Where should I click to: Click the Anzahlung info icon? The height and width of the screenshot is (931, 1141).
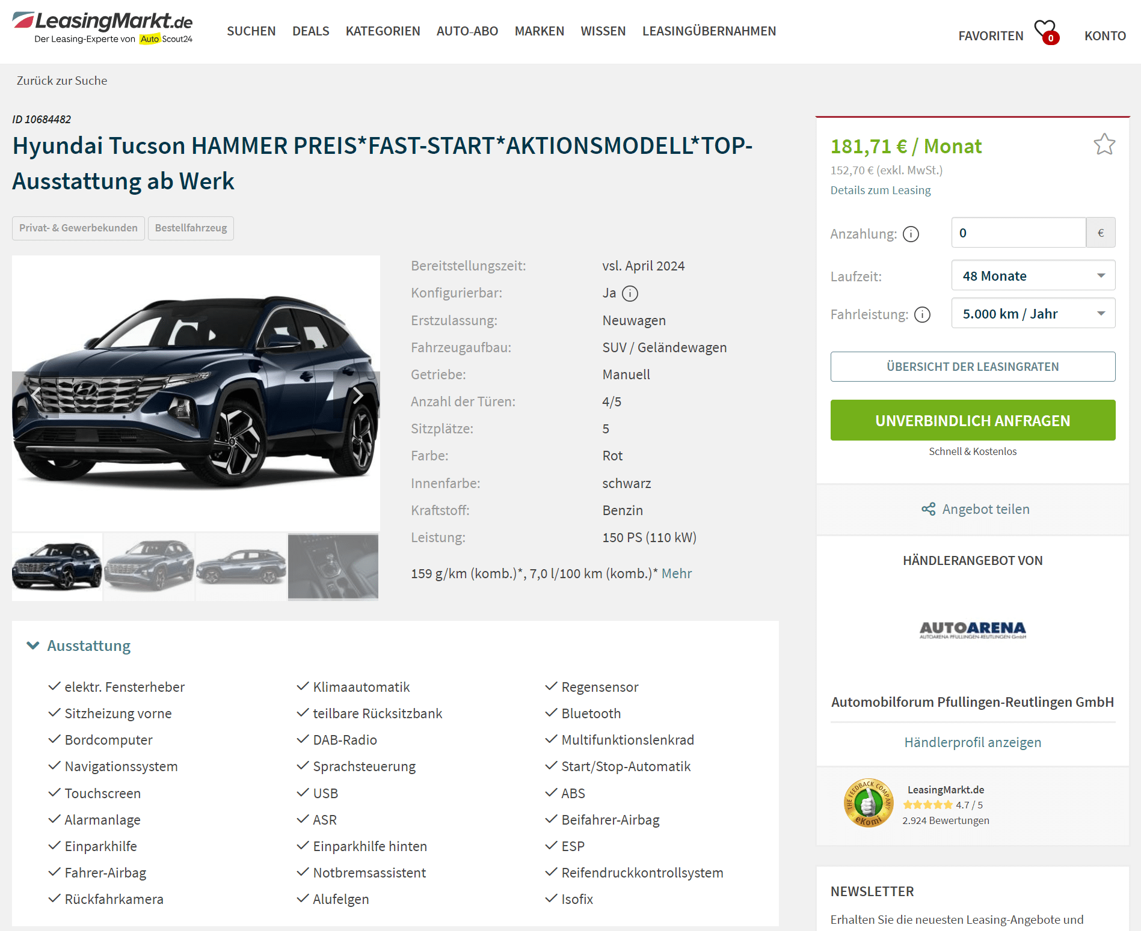pos(911,234)
